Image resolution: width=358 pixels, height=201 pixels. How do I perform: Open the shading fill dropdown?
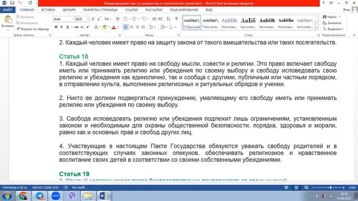[166, 27]
